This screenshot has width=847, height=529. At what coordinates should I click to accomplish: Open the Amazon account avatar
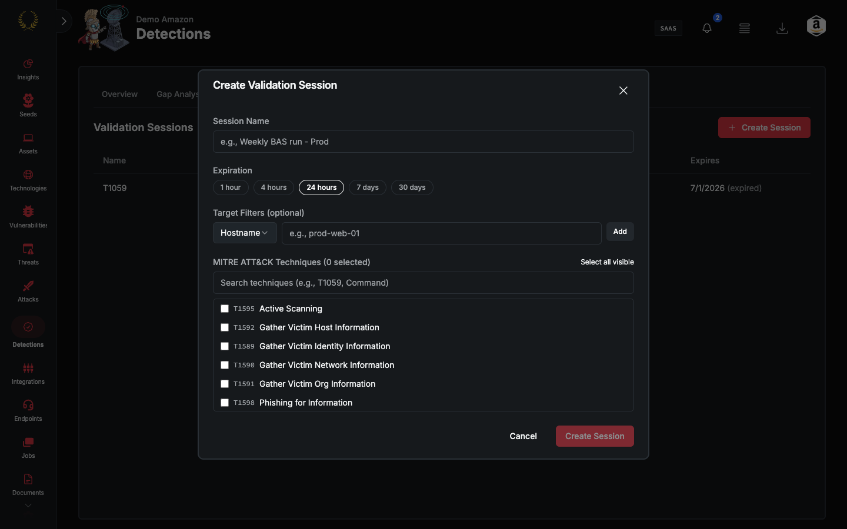816,26
